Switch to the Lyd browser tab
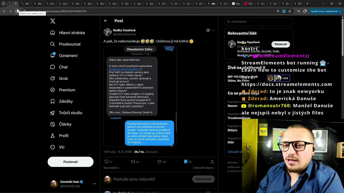The width and height of the screenshot is (344, 193). coord(137,4)
